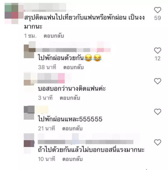The width and height of the screenshot is (168, 170).
Task: Open the avatar beside 'ไปพักผ่อนแหละ555555' comment
Action: tap(29, 113)
